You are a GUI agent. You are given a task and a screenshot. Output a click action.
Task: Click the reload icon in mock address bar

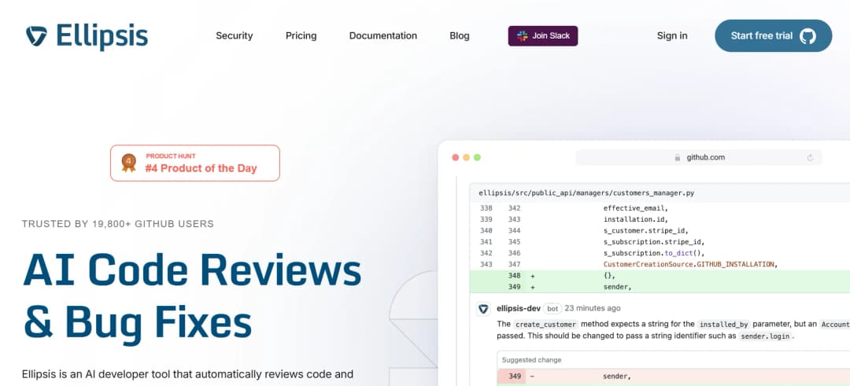point(810,157)
